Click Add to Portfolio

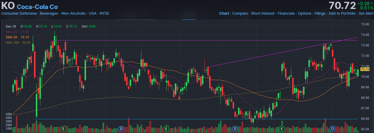[x=342, y=14]
